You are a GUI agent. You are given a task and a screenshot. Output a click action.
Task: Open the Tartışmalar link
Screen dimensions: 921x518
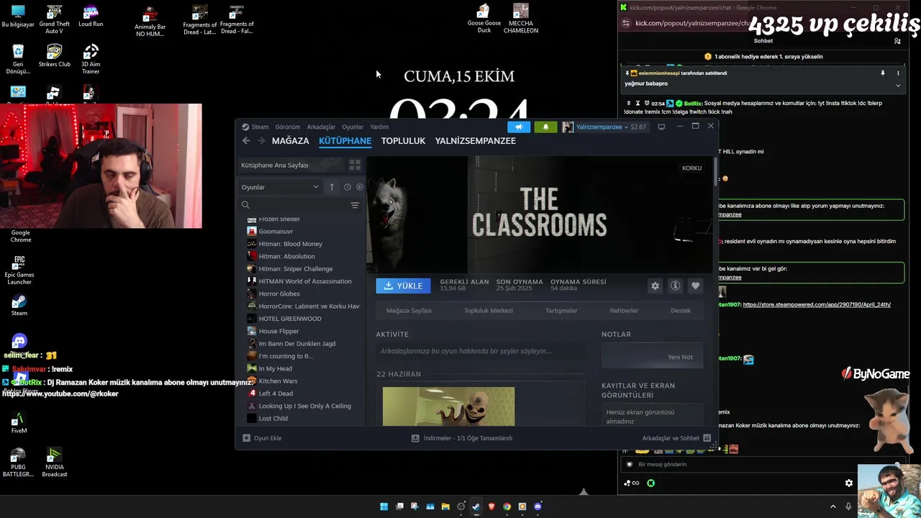pyautogui.click(x=561, y=311)
